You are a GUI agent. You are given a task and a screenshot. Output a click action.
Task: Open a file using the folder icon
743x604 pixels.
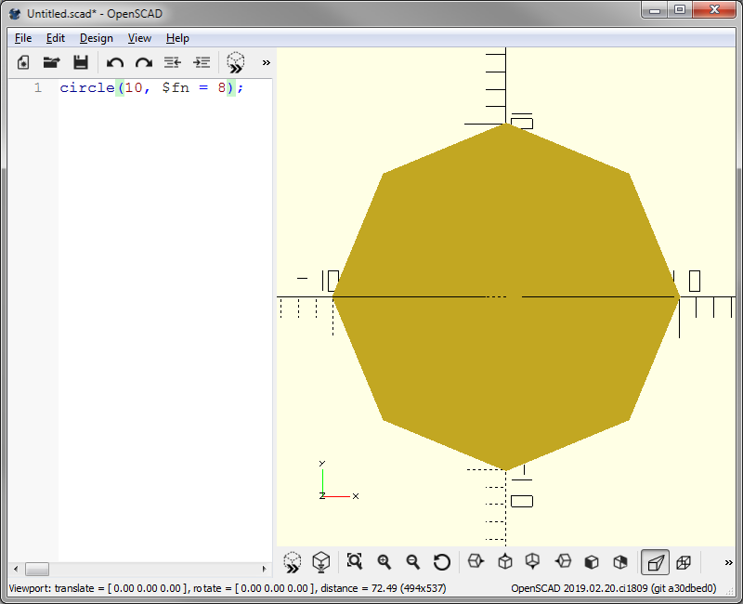coord(52,62)
